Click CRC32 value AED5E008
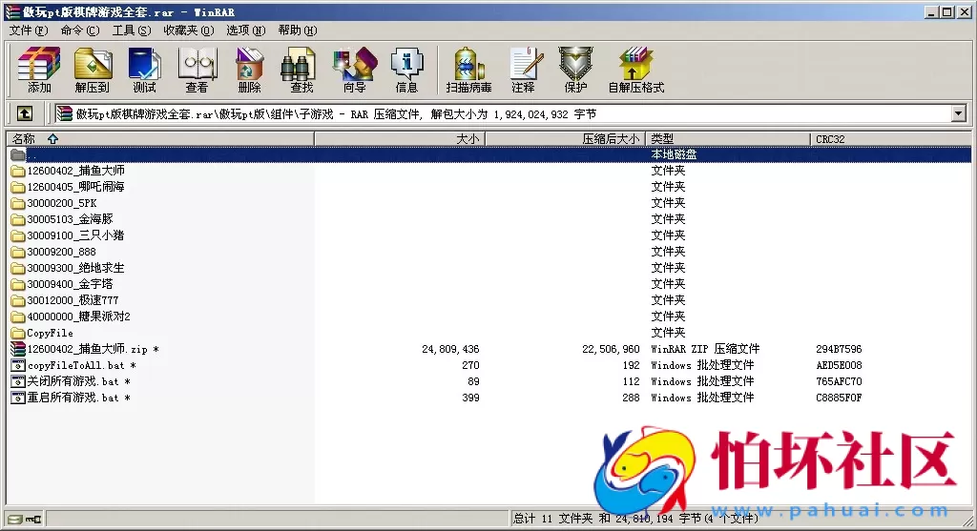 pyautogui.click(x=839, y=365)
